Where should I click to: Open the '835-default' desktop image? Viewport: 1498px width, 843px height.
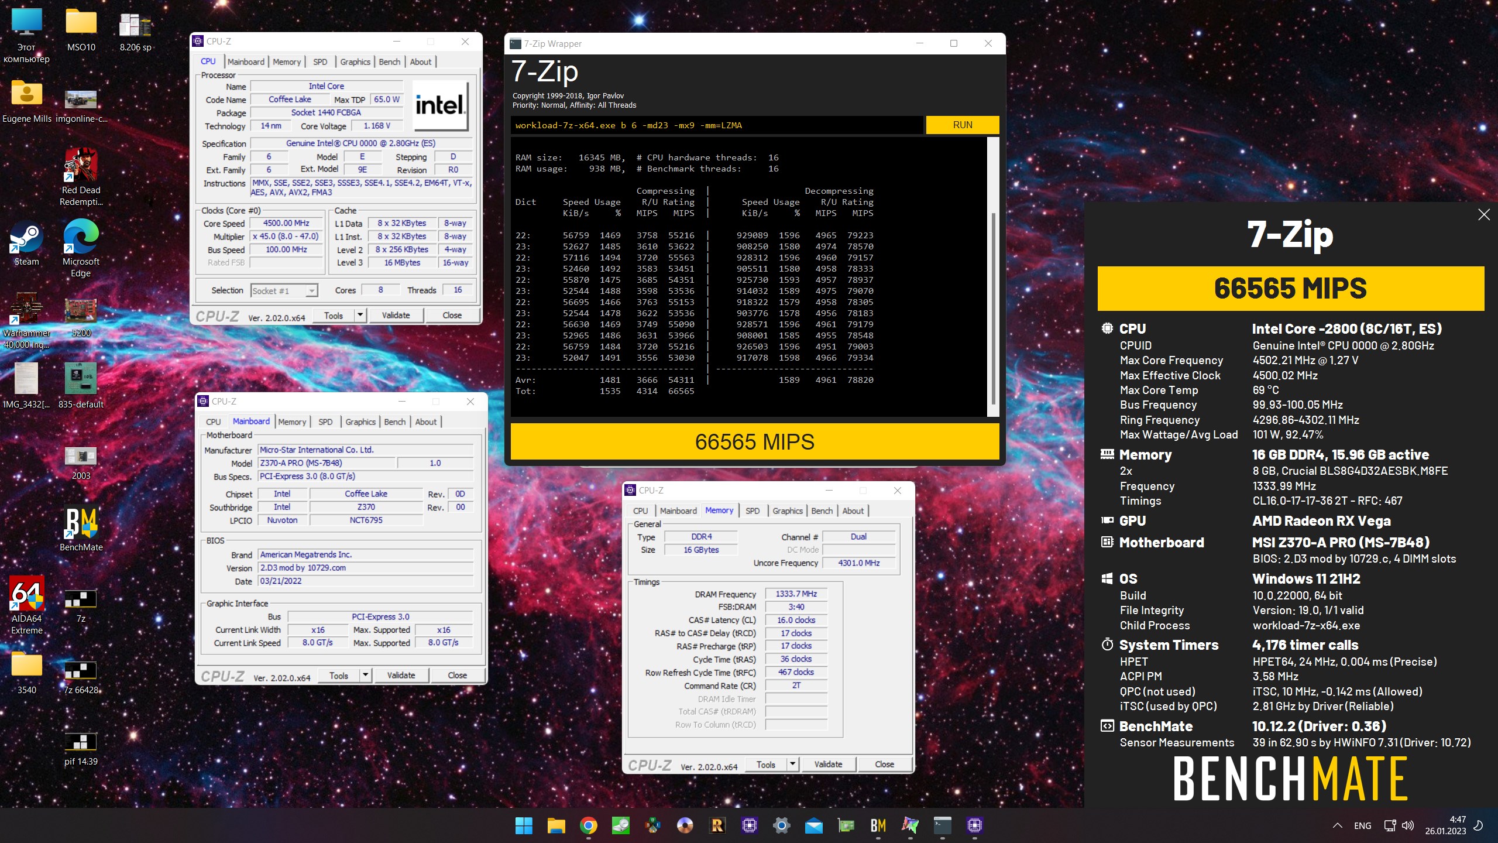pos(81,386)
